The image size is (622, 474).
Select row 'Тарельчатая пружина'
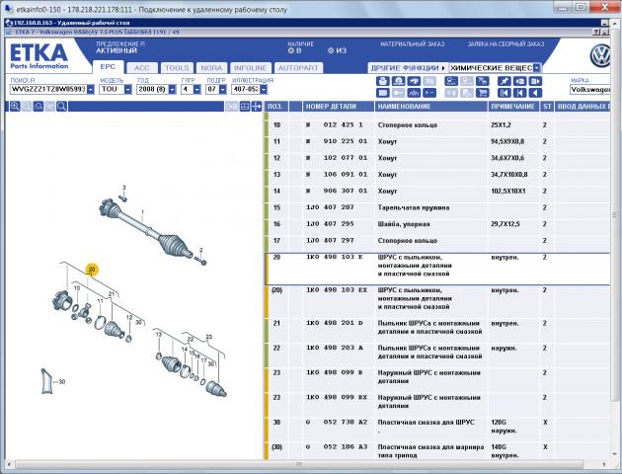click(x=438, y=207)
